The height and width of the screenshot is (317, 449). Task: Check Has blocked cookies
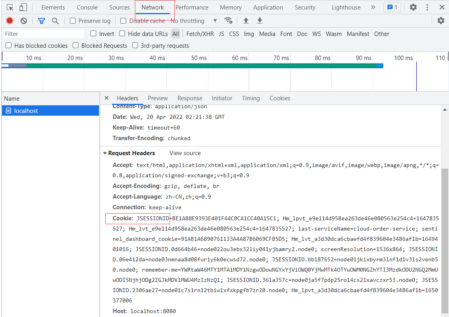point(9,45)
